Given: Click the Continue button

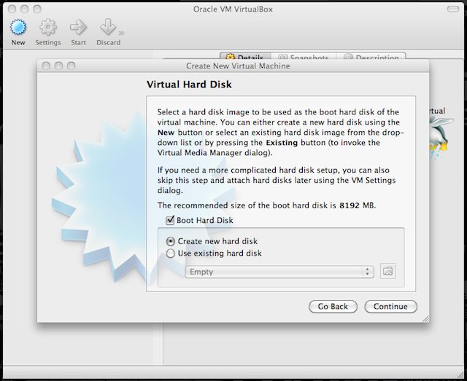Looking at the screenshot, I should [x=391, y=307].
